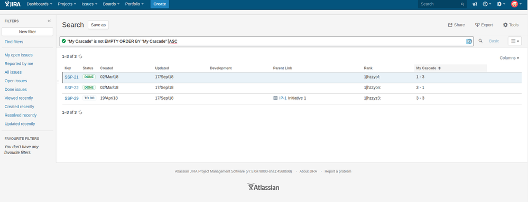This screenshot has width=528, height=202.
Task: Sort by the Status column header
Action: (88, 68)
